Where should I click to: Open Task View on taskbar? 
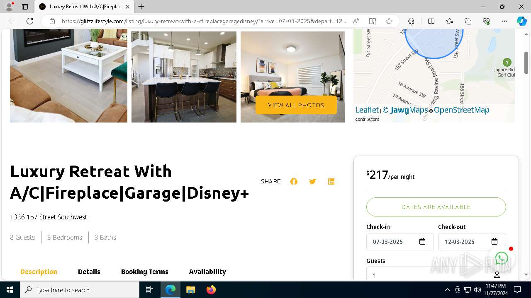coord(149,290)
